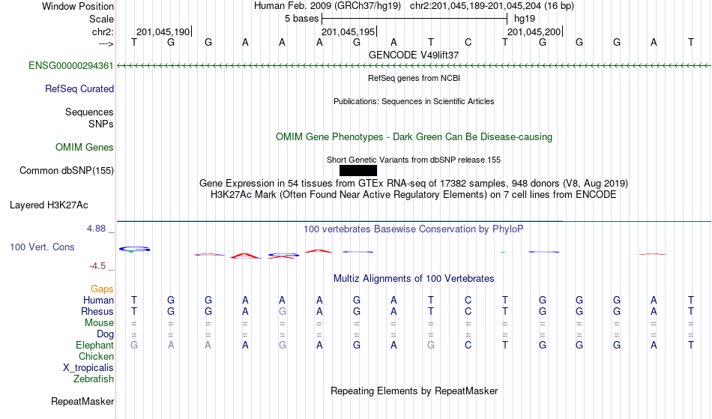Select the Elephant alignment row label
Viewport: 712px width, 419px height.
[x=95, y=346]
